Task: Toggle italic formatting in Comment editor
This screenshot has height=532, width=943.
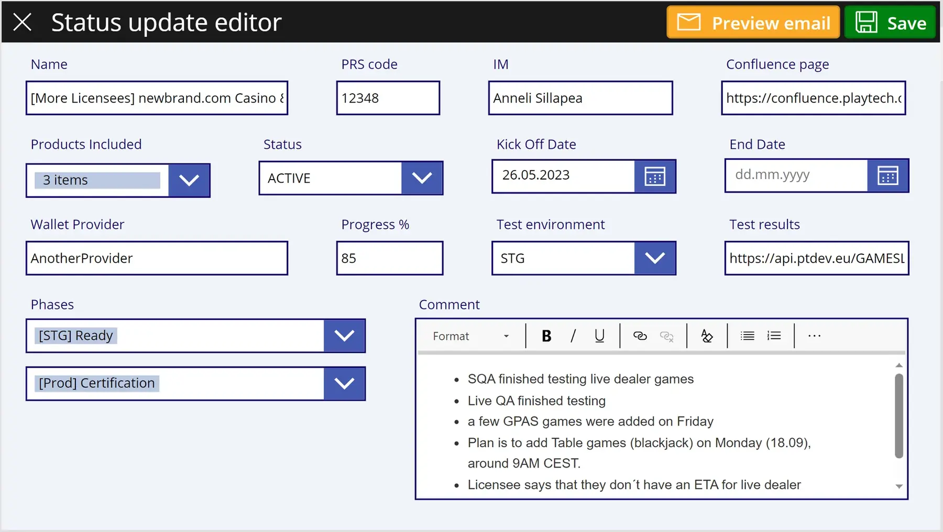Action: 573,336
